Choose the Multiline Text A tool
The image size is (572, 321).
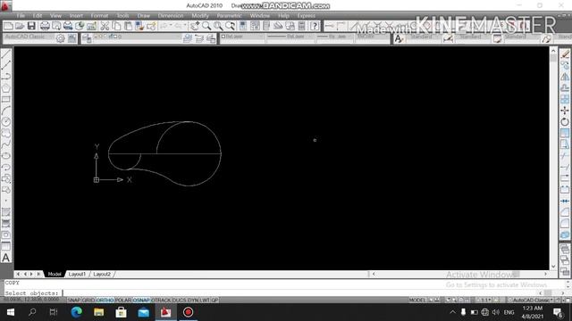6,258
